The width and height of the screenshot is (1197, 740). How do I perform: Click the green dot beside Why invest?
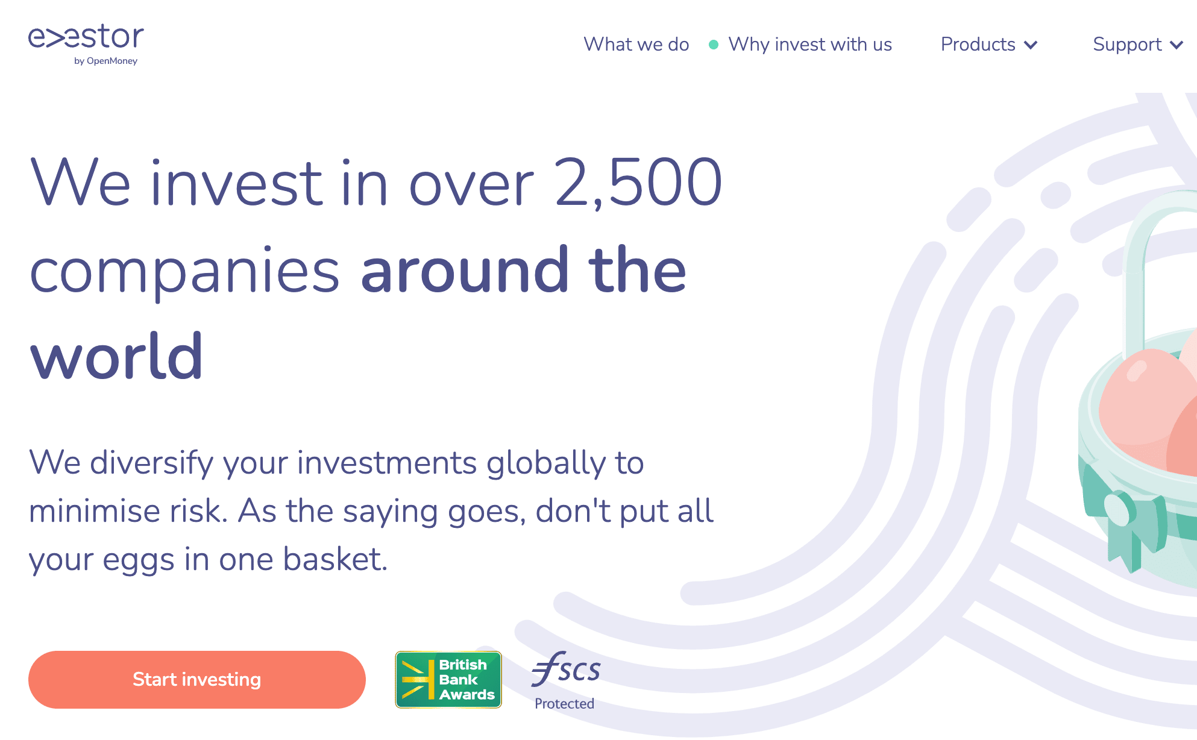point(714,45)
